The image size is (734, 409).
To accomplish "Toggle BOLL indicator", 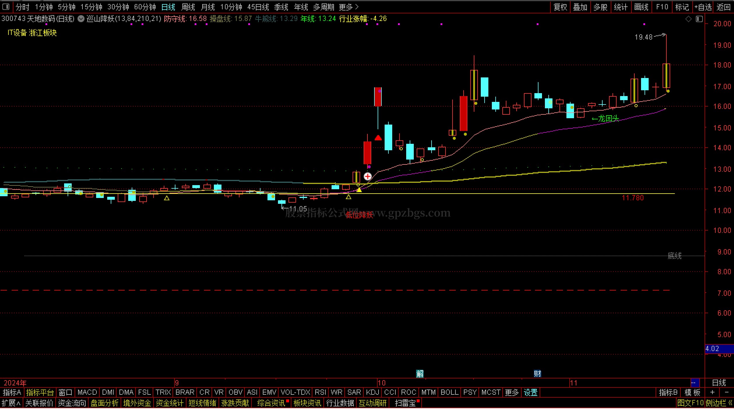I will 450,392.
